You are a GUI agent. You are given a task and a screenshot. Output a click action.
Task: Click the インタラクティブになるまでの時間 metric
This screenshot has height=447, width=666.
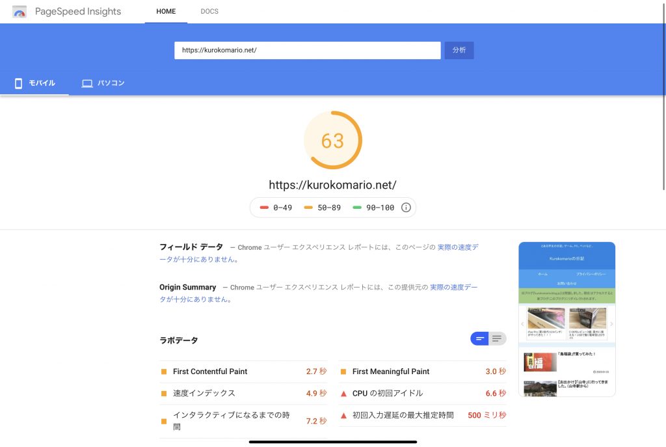pyautogui.click(x=243, y=421)
